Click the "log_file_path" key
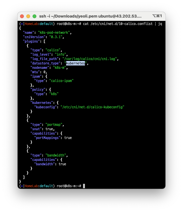 point(44,59)
